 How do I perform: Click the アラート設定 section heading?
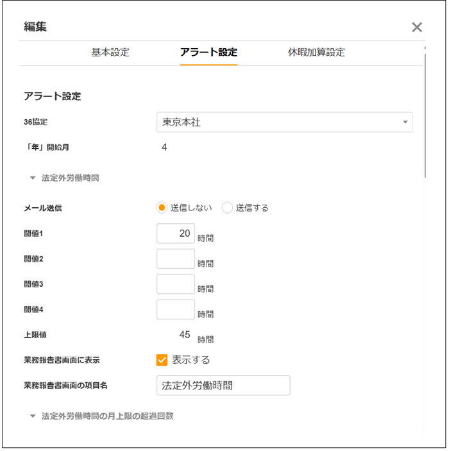click(53, 96)
